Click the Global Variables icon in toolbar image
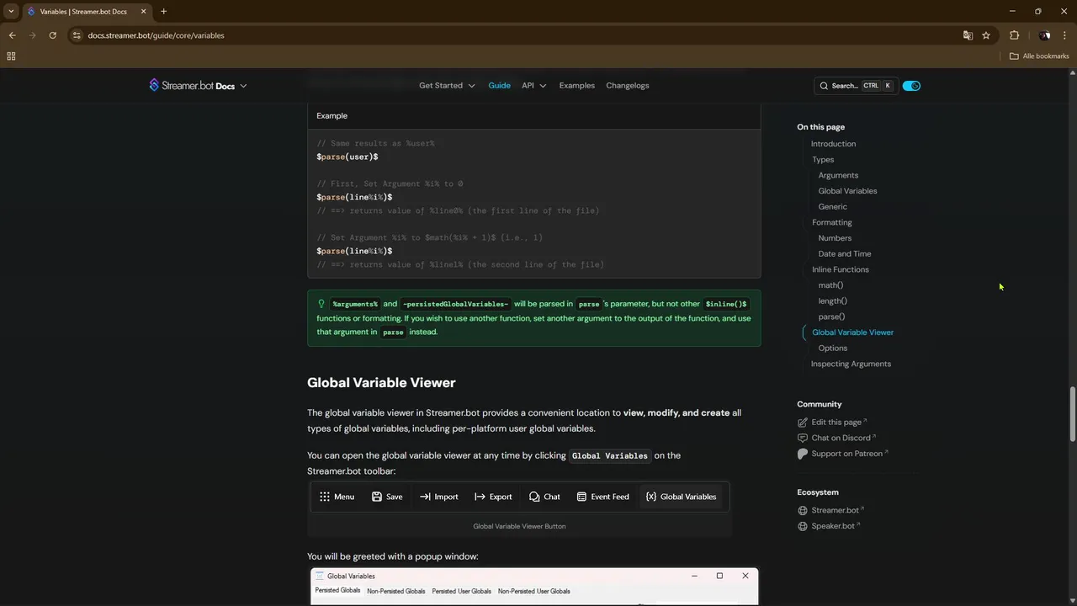1077x606 pixels. point(651,497)
